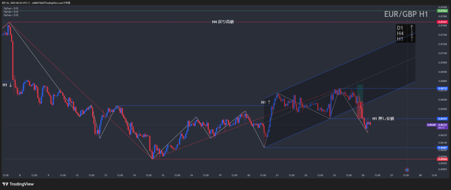
Task: Click the H1 down arrow label at left edge
Action: 7,85
